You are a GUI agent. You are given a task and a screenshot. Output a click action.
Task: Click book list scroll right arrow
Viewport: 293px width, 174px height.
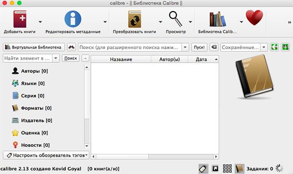coord(216,156)
